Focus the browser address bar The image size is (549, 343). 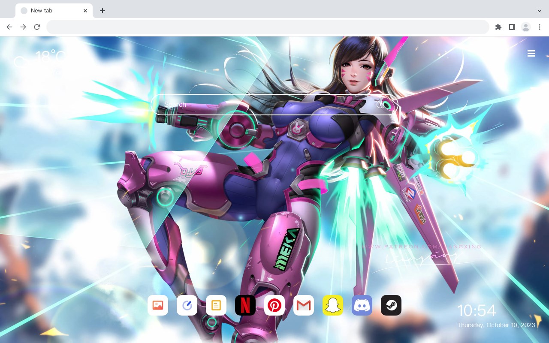coord(268,27)
